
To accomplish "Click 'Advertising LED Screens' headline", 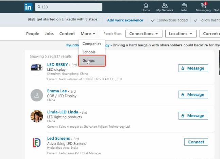I will pos(66,144).
